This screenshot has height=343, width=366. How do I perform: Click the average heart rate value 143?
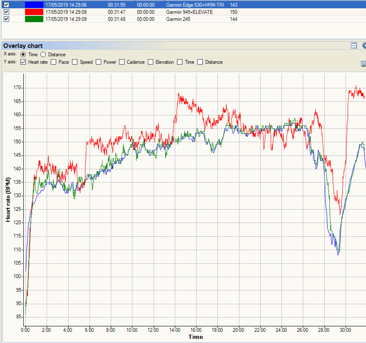[234, 5]
